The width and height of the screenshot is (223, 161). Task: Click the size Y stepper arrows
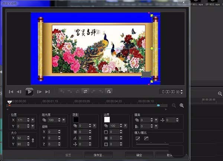[28, 144]
